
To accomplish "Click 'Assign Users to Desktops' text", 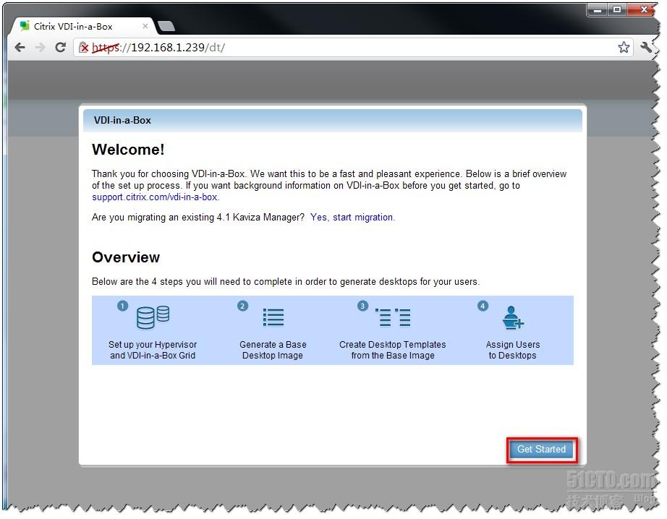I will tap(513, 350).
